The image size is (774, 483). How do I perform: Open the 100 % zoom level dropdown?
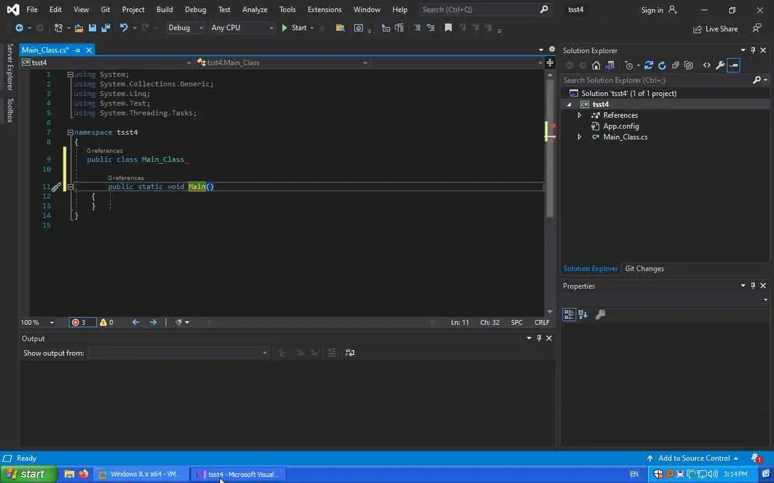click(x=37, y=322)
